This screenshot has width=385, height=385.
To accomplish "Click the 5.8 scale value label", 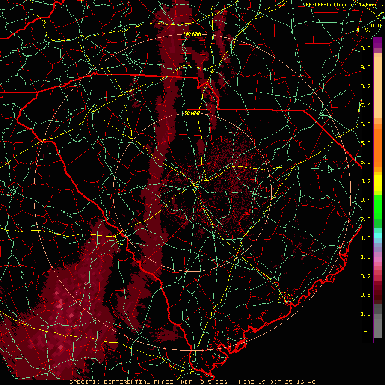I will point(366,143).
